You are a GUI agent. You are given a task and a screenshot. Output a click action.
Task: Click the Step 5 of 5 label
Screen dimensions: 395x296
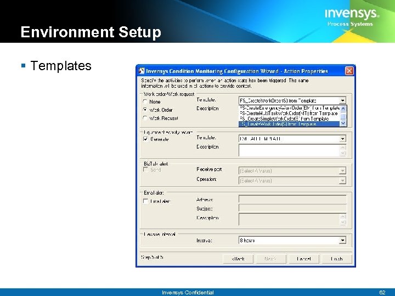[x=152, y=257]
